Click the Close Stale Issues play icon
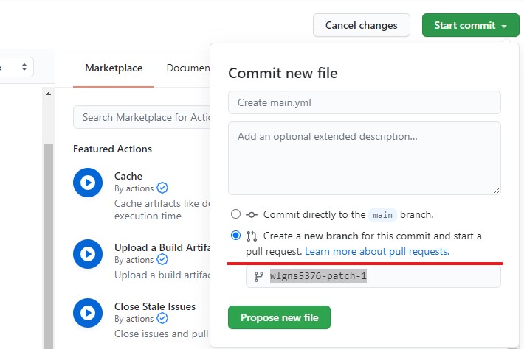The image size is (524, 349). [88, 313]
